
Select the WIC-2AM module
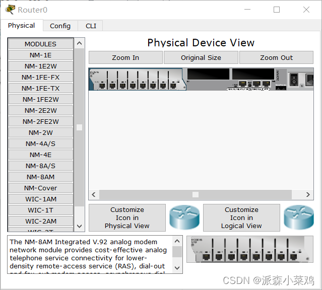point(41,221)
